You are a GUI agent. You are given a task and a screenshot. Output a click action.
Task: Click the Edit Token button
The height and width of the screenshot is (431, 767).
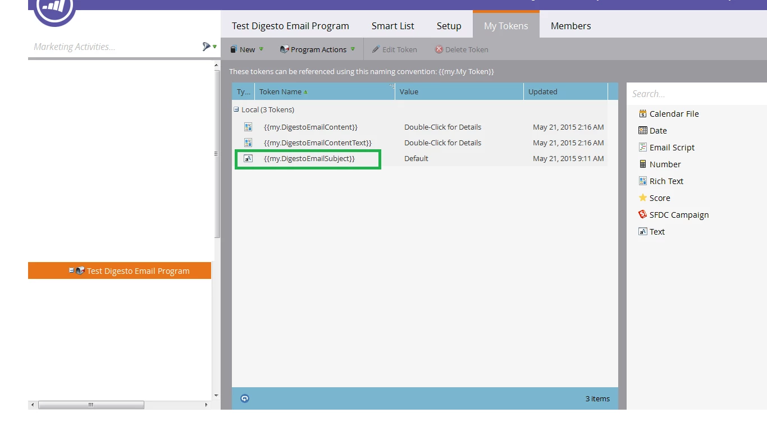click(394, 49)
